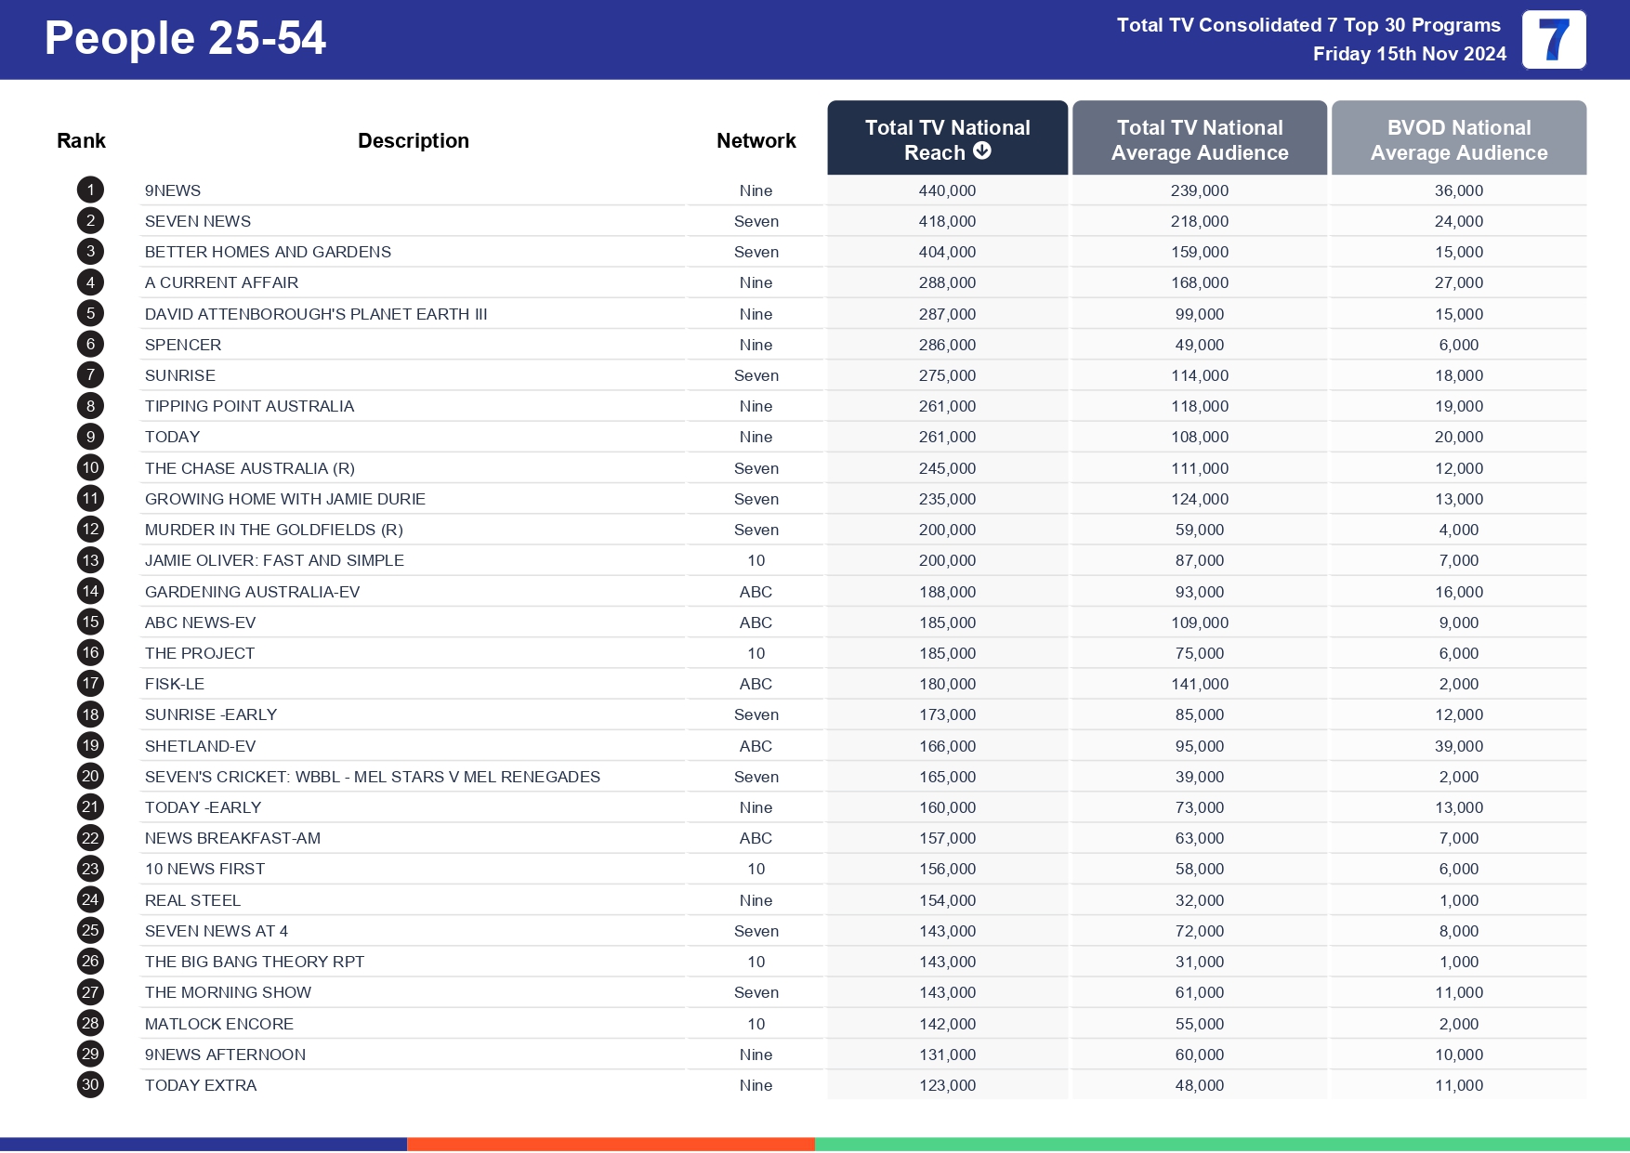
Task: Expand the Description column header
Action: point(413,139)
